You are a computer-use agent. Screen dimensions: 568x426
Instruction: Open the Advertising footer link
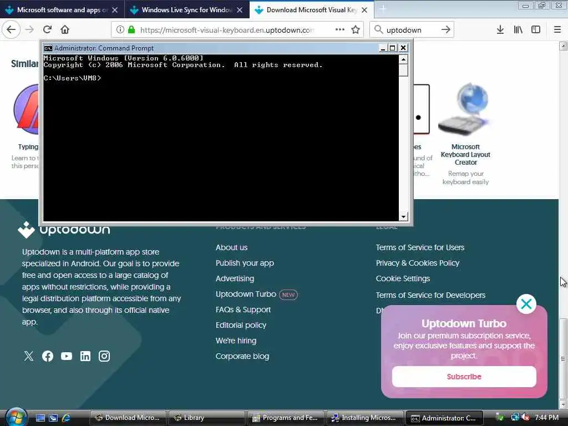pyautogui.click(x=235, y=278)
